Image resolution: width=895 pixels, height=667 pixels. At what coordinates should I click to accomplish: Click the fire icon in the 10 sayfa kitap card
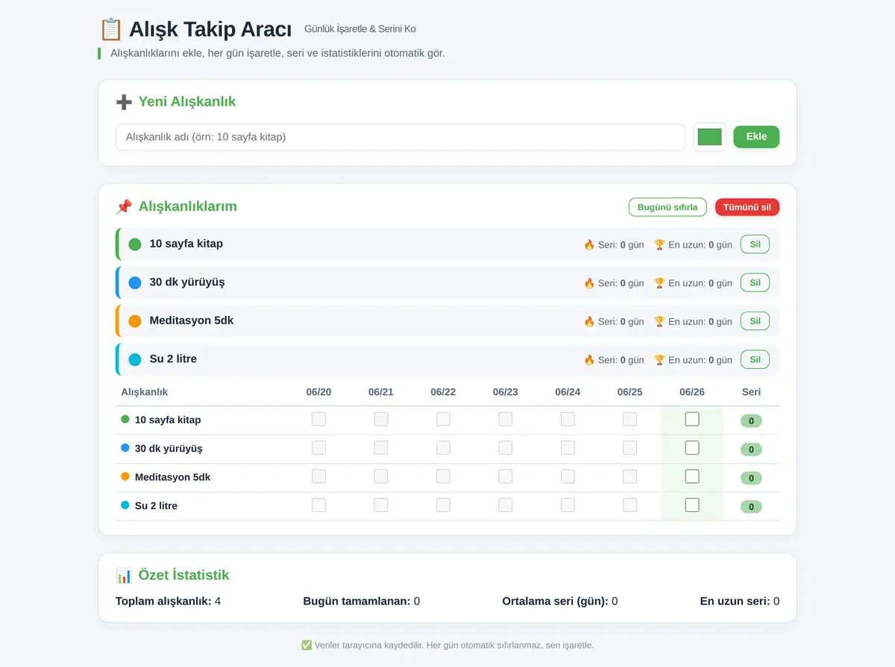(589, 244)
